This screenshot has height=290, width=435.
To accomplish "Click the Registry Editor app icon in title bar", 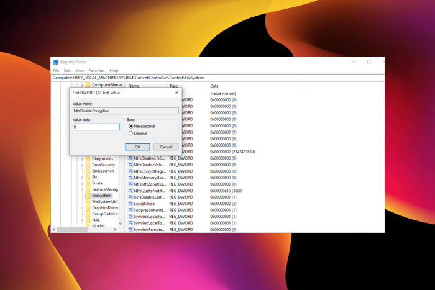I will [56, 62].
